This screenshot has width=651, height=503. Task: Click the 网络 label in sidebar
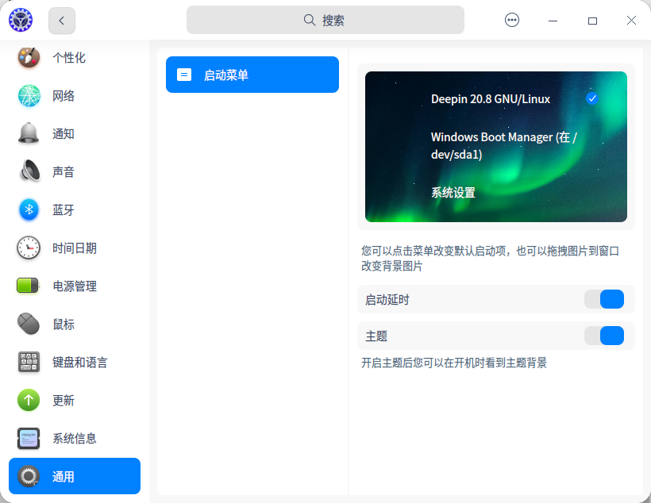[64, 96]
